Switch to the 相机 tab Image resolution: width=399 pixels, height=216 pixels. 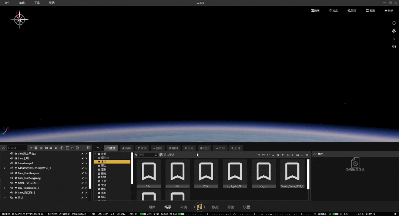click(173, 148)
